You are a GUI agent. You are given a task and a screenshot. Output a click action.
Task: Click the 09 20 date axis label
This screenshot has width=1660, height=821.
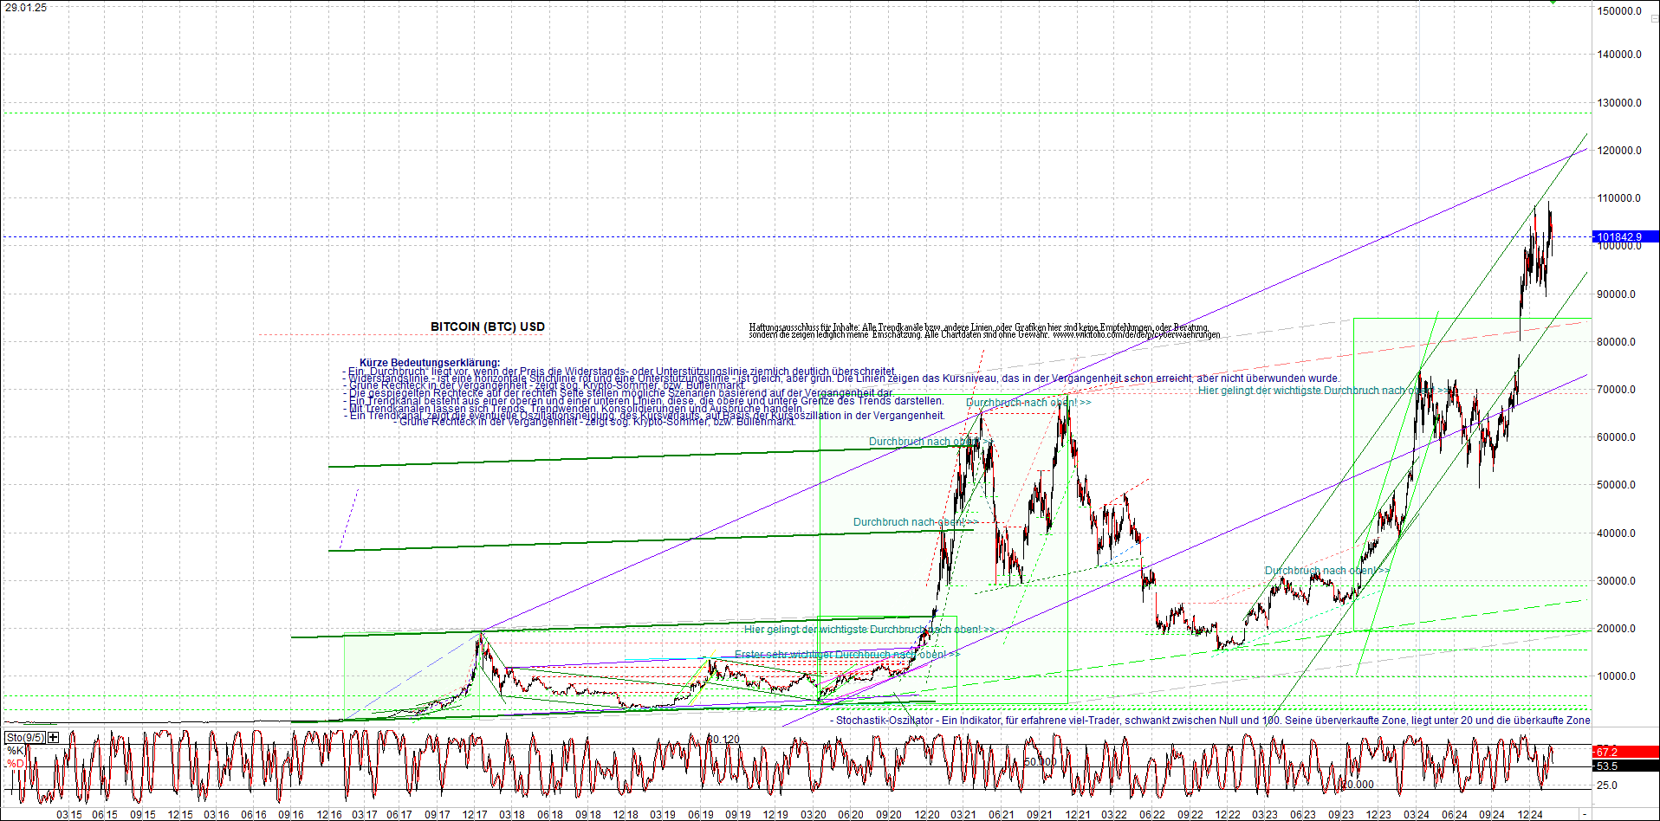coord(888,815)
